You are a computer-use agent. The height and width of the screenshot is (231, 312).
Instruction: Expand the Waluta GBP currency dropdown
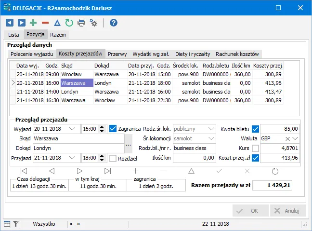coord(295,138)
